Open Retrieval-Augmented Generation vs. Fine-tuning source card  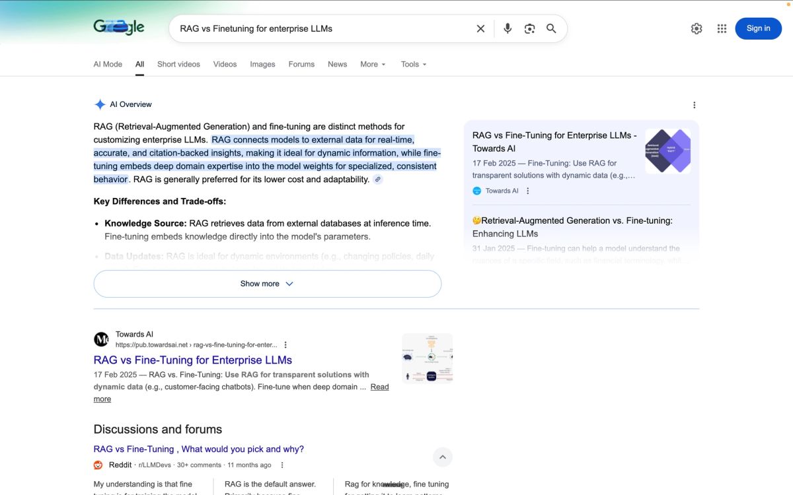click(x=572, y=227)
